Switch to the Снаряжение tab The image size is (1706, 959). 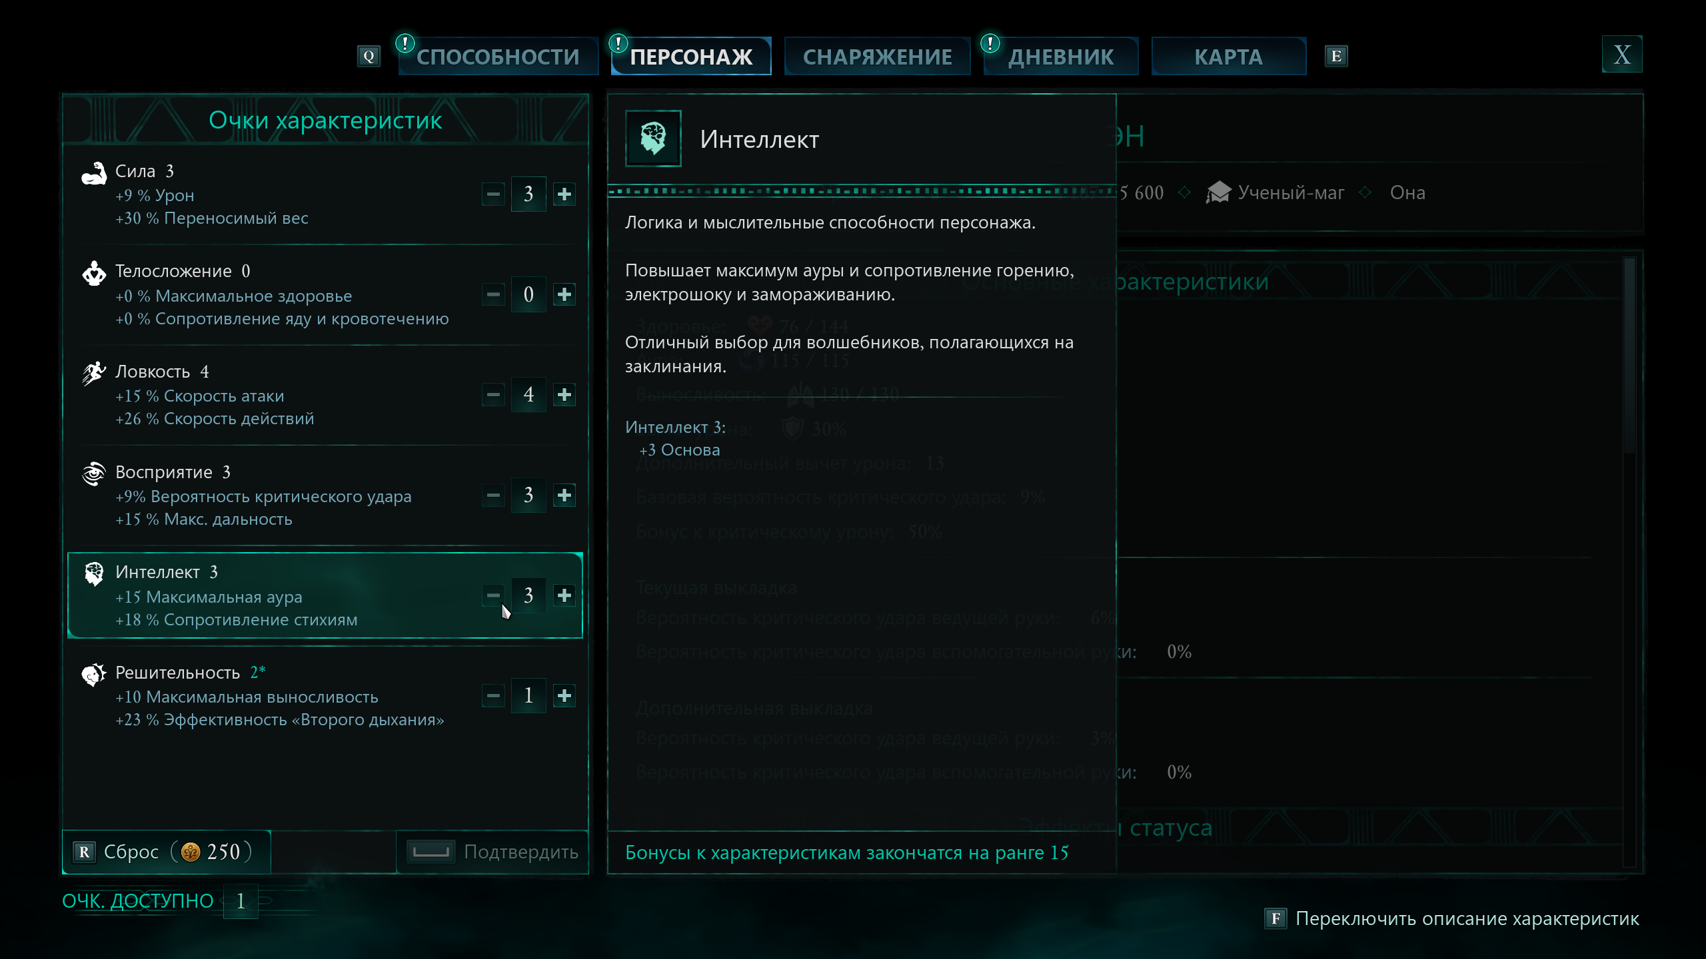pos(877,57)
